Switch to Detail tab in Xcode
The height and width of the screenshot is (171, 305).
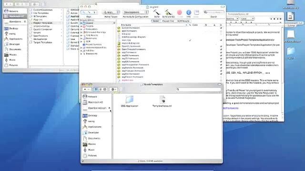156,21
